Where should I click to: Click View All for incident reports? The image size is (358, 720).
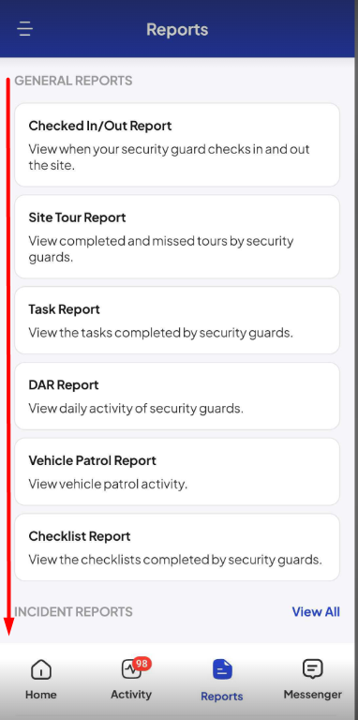316,611
